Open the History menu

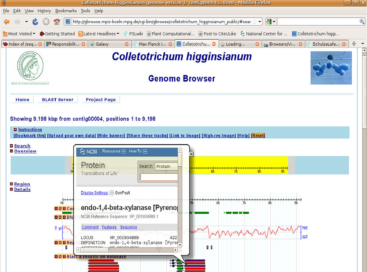click(x=44, y=11)
